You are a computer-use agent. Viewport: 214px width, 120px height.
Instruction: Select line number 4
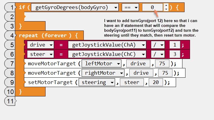click(x=10, y=35)
